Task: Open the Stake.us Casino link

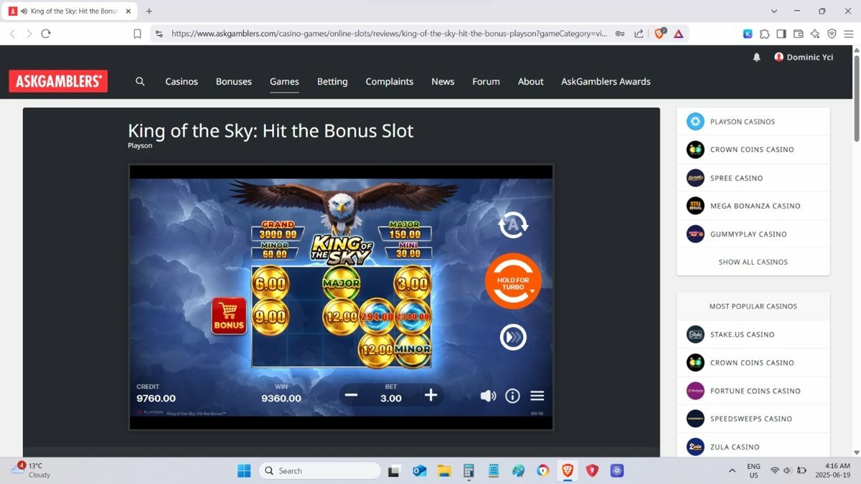Action: [x=742, y=334]
